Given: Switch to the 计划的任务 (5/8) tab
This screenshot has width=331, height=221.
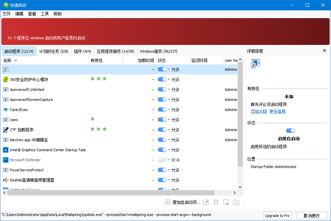Looking at the screenshot, I should pos(54,51).
